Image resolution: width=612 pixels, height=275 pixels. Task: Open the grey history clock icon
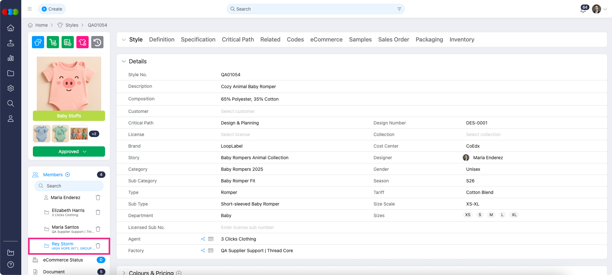click(x=97, y=42)
